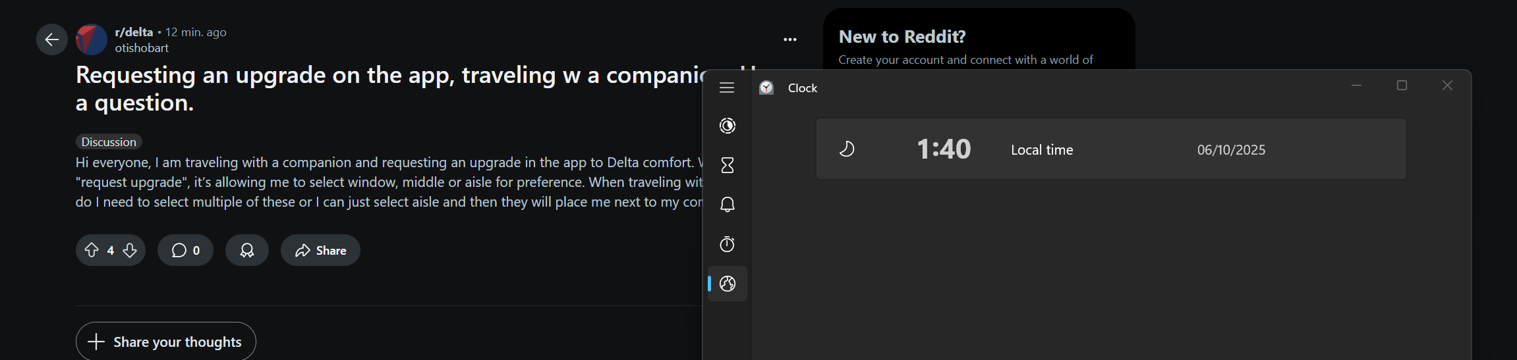Select World clock in Clock sidebar
Viewport: 1517px width, 360px height.
(728, 284)
